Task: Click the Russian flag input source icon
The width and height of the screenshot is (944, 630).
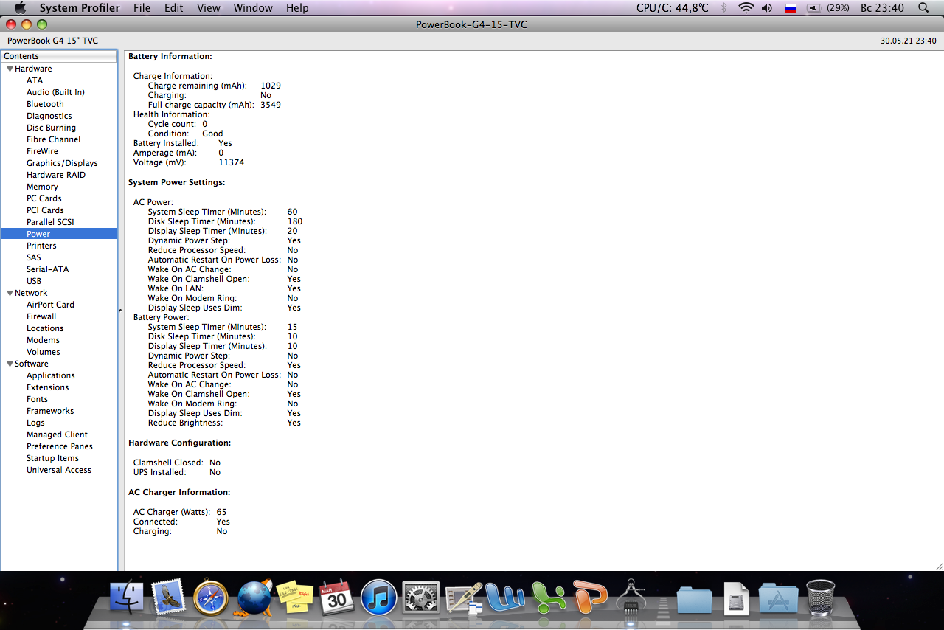Action: pyautogui.click(x=791, y=8)
